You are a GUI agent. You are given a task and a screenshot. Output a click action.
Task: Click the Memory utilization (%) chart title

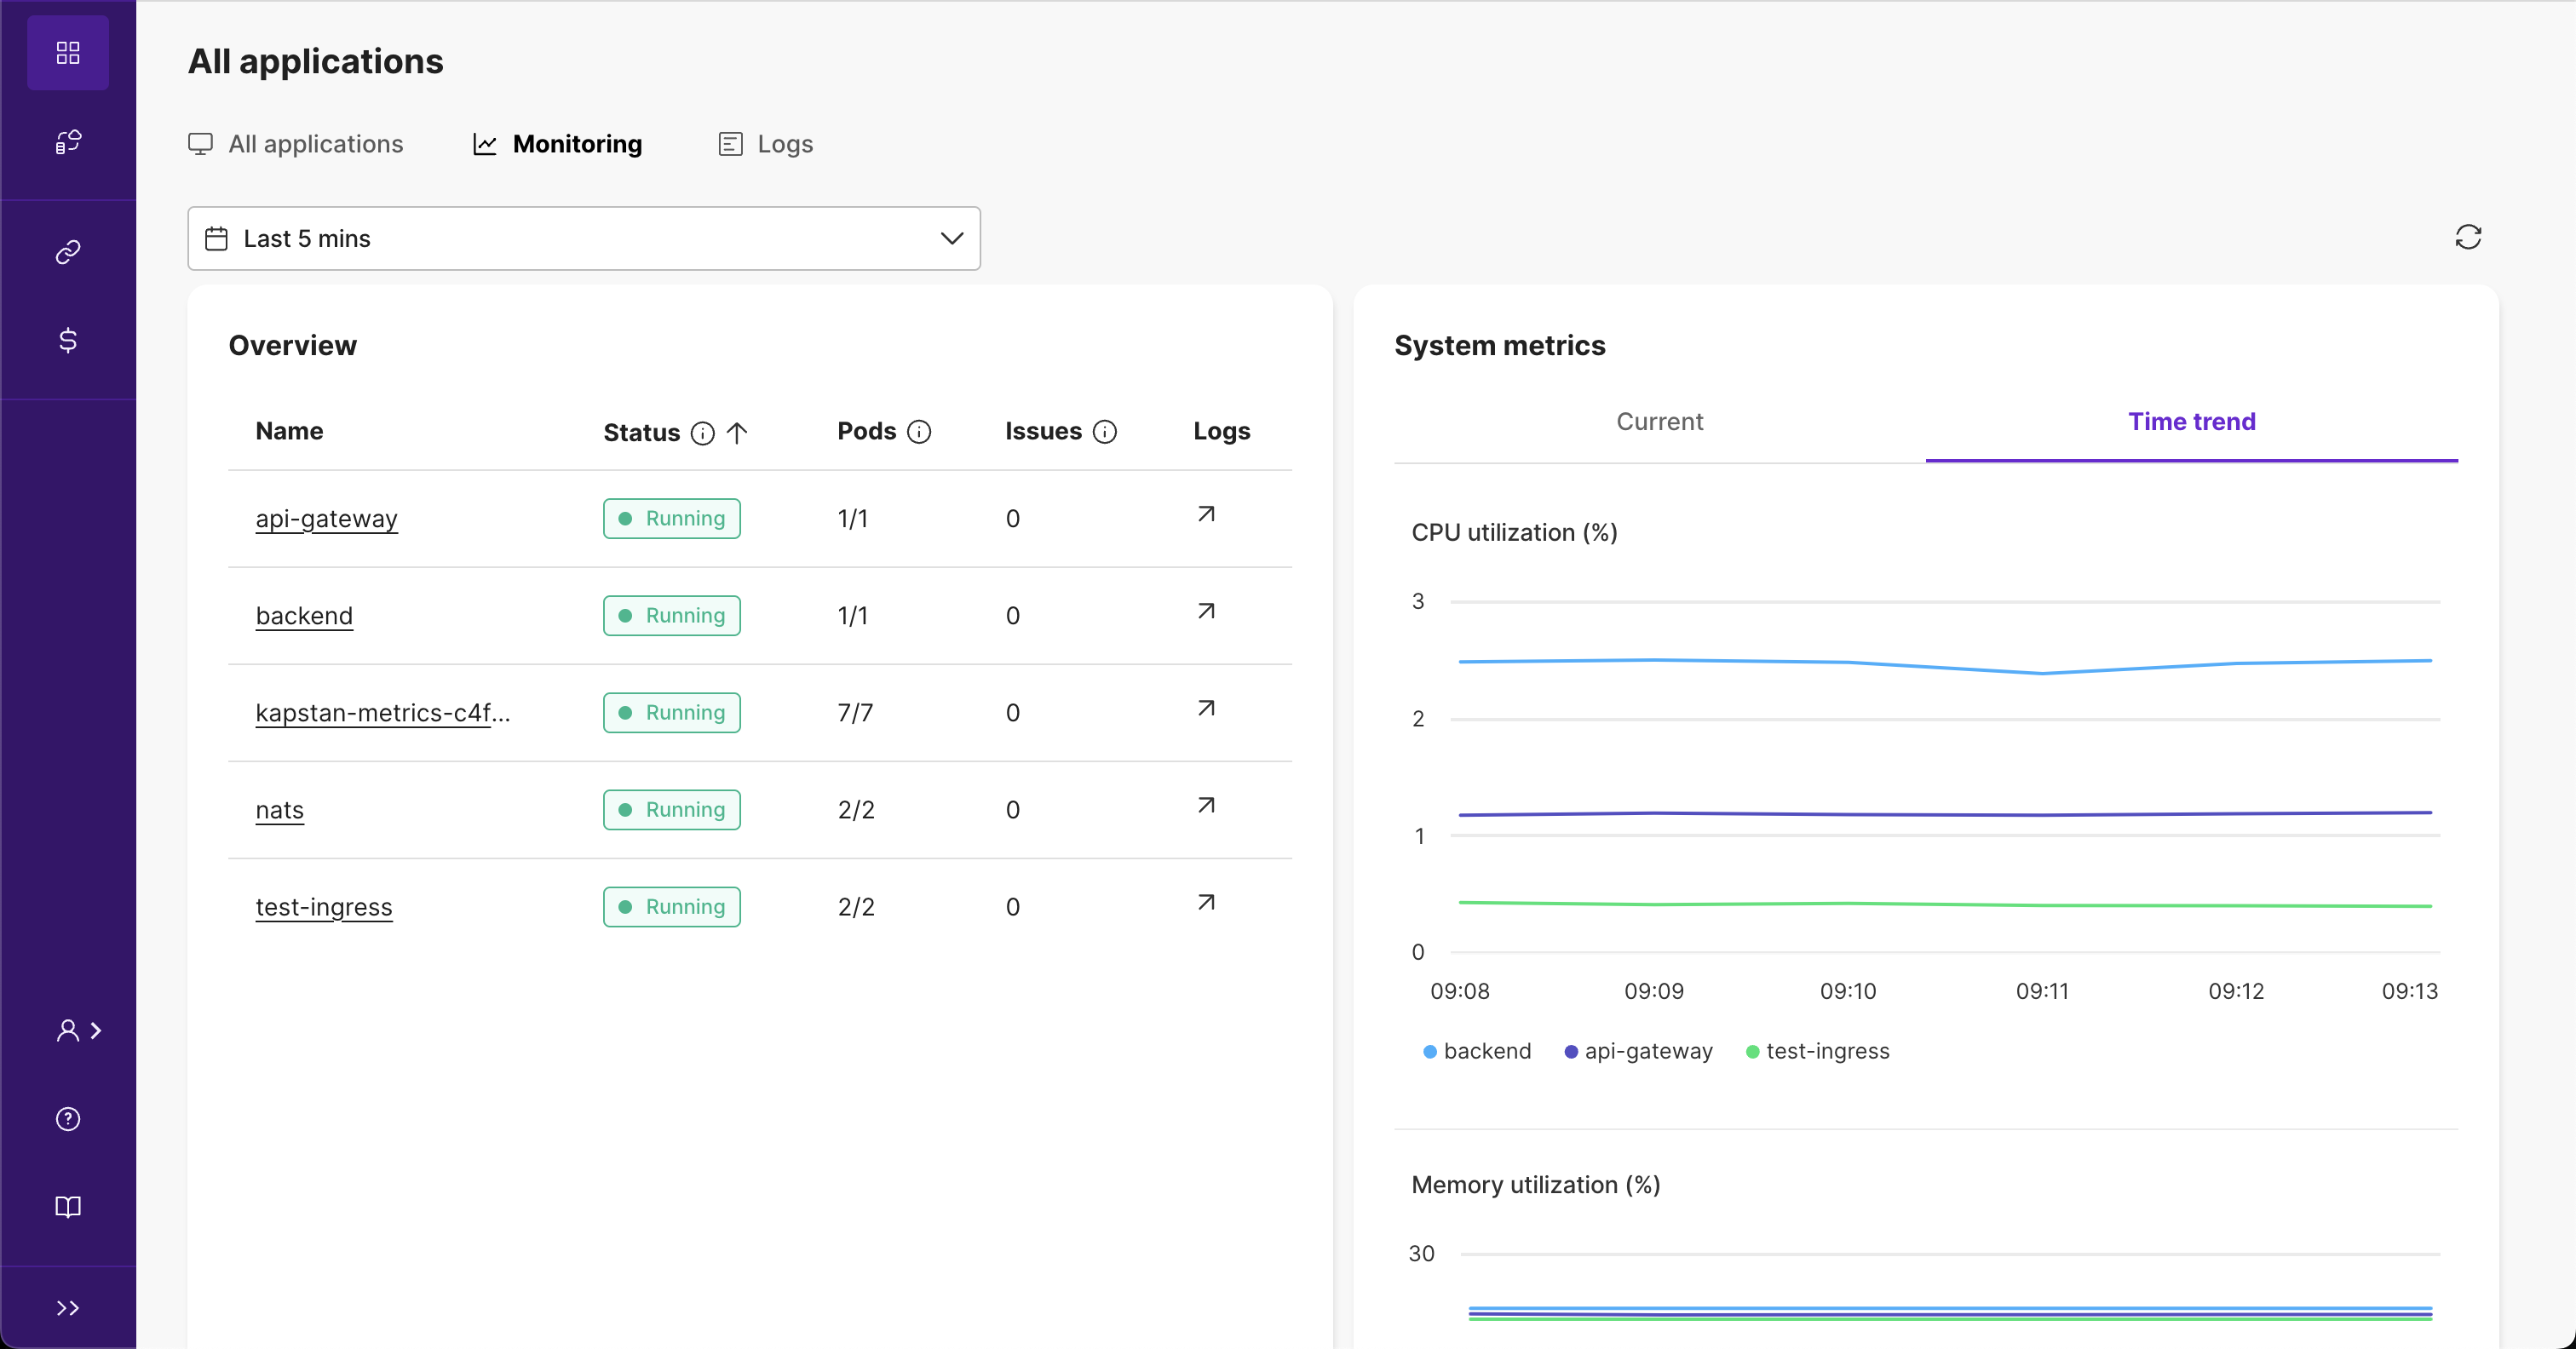[x=1536, y=1184]
